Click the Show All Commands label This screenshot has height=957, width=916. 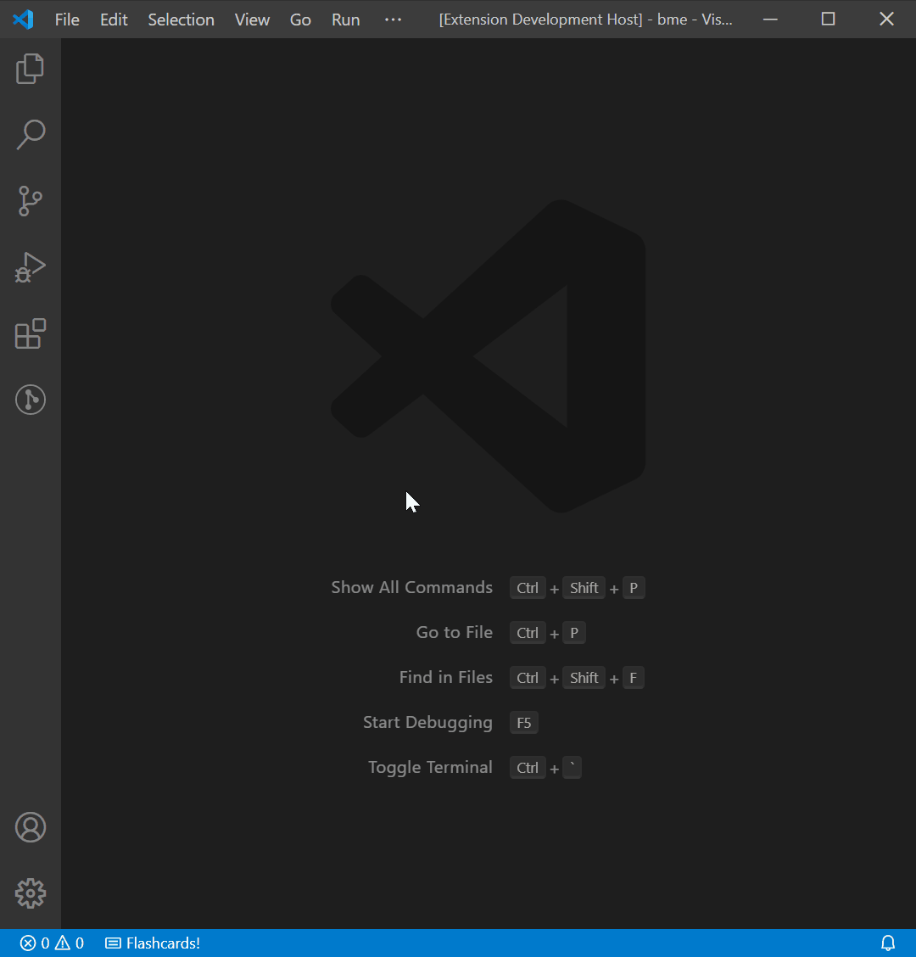412,587
